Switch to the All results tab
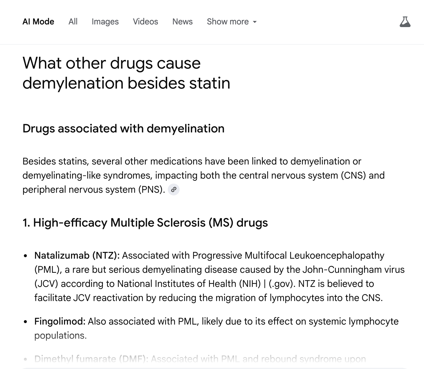The height and width of the screenshot is (369, 424). [x=73, y=22]
